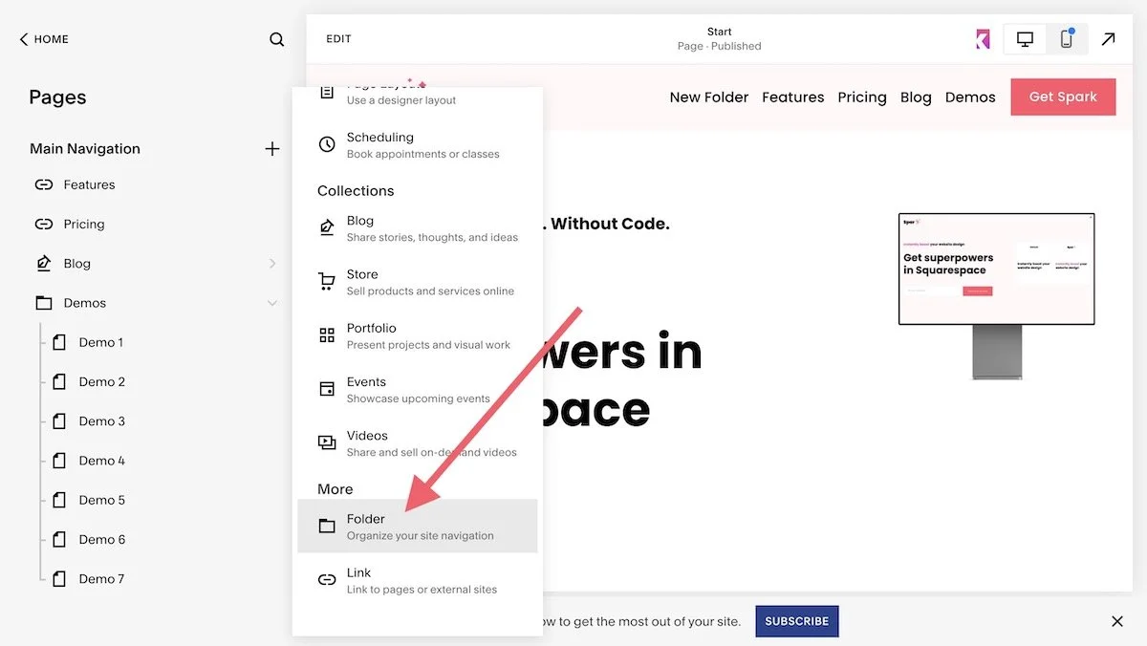
Task: Switch to mobile preview
Action: [x=1067, y=39]
